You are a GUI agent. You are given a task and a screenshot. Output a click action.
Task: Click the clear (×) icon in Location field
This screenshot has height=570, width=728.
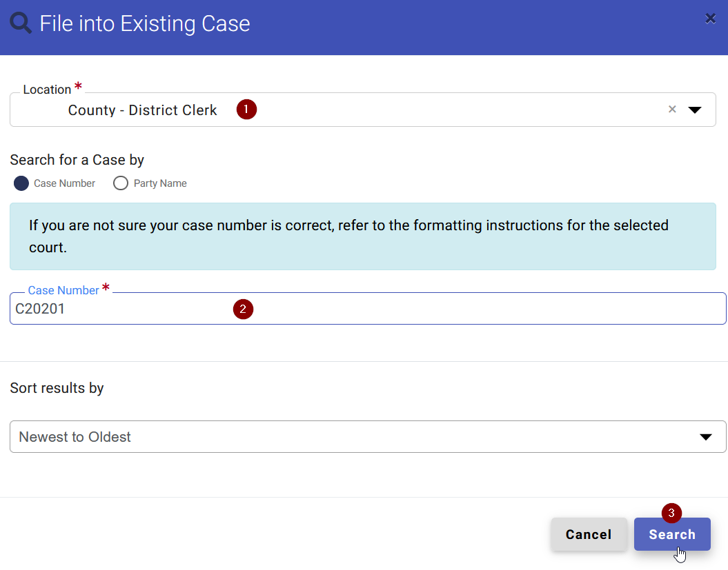[672, 109]
